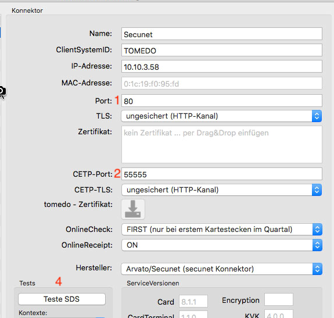
Task: Click the 'tomedo - Zertifikat:' label
Action: coord(78,205)
